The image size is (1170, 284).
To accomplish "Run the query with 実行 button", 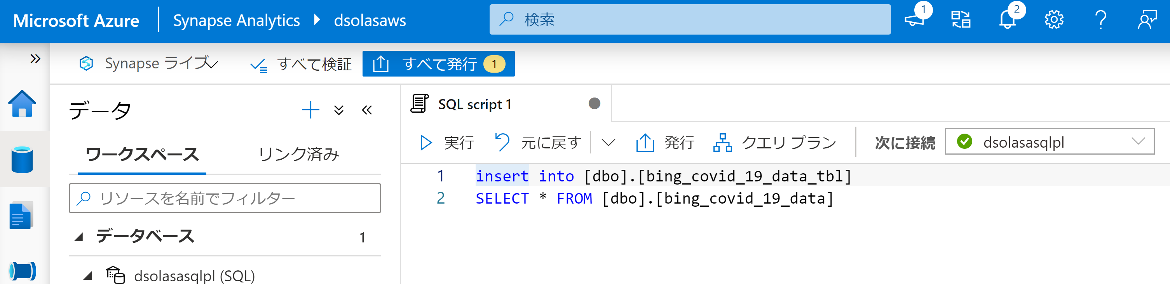I will (x=446, y=143).
